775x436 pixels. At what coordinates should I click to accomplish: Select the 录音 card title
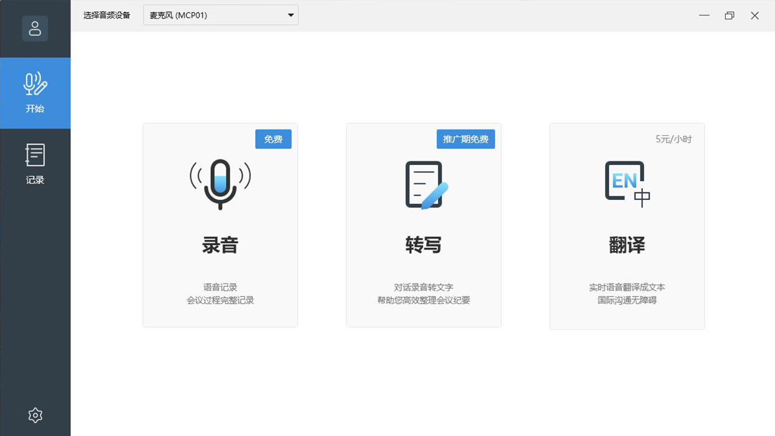tap(220, 245)
